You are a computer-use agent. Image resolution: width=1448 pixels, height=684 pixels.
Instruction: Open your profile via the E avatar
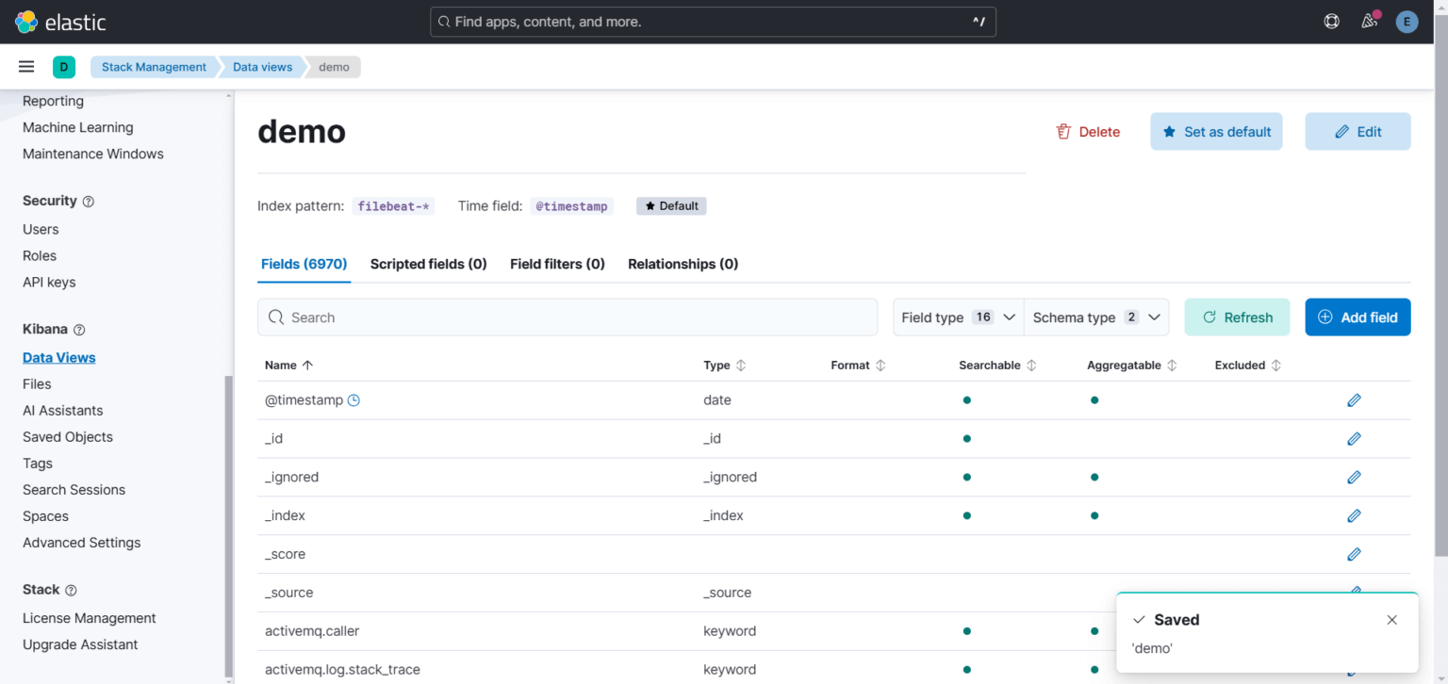pyautogui.click(x=1407, y=21)
